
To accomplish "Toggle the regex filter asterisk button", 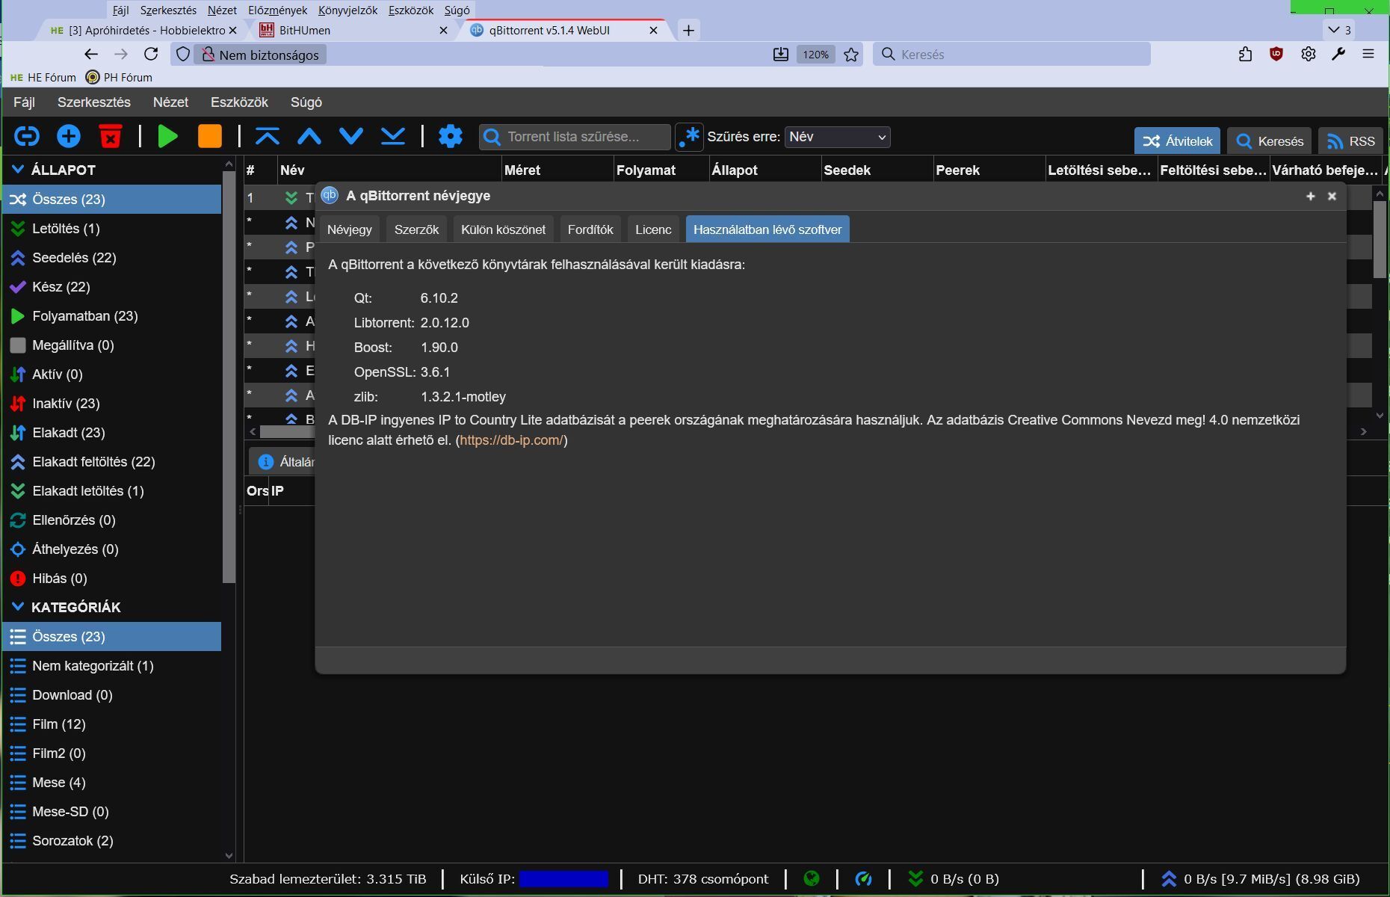I will coord(689,137).
